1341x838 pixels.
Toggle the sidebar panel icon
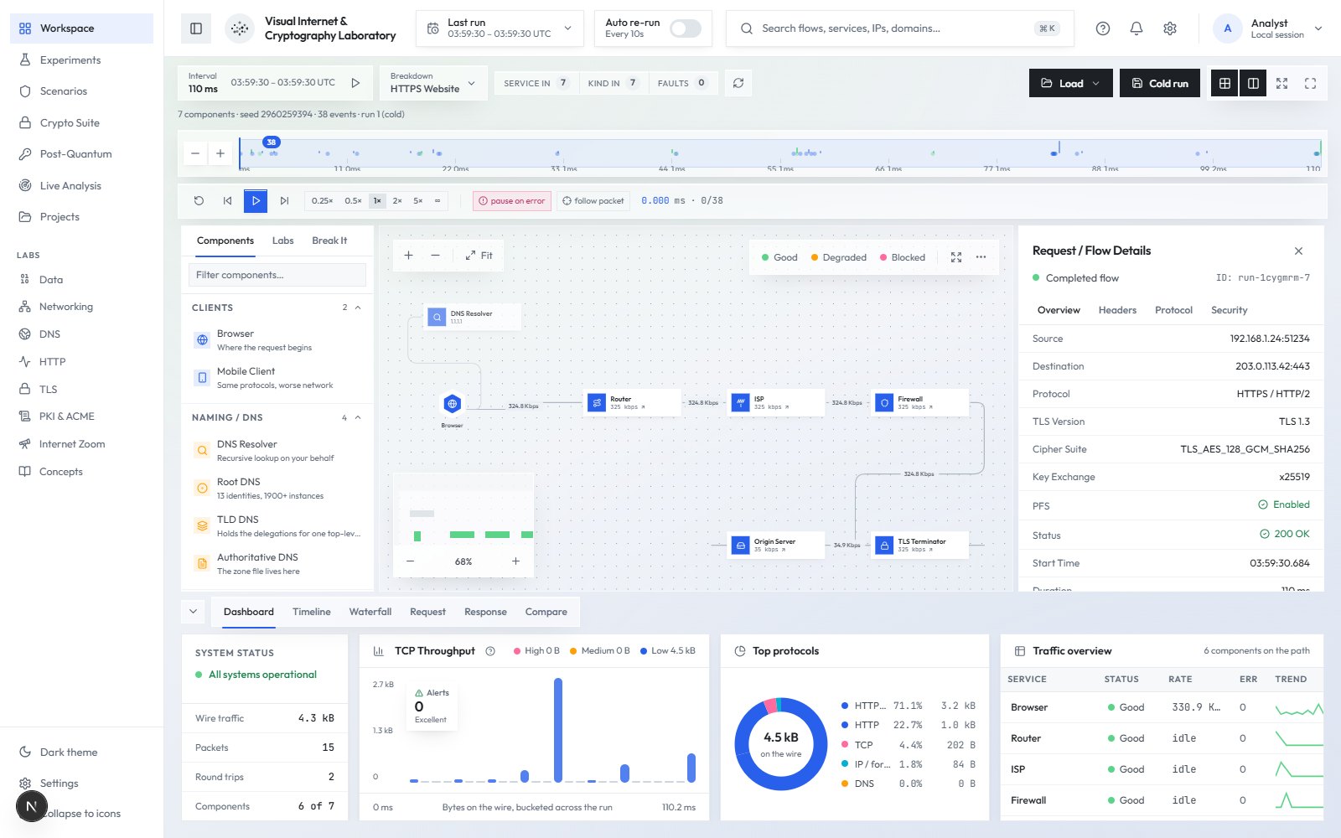[196, 28]
